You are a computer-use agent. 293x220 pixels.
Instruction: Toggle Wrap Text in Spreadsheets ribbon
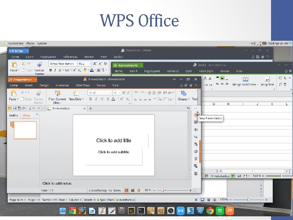click(267, 81)
